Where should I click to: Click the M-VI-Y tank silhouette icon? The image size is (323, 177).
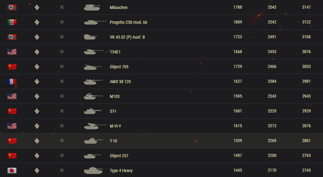click(95, 126)
